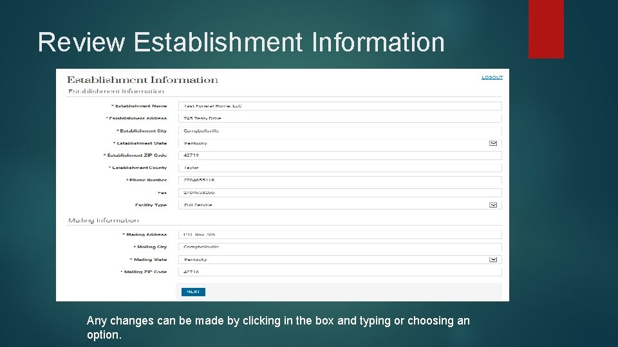
Task: Click the 'Review Establishment Information' slide title
Action: (x=241, y=42)
